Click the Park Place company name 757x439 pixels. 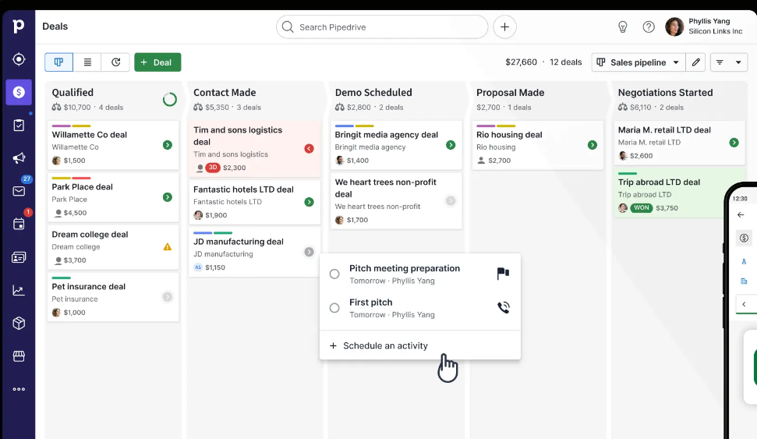[69, 199]
